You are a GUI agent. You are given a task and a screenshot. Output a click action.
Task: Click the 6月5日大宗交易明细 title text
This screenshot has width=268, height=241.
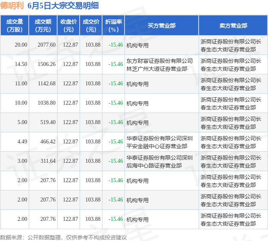coord(63,6)
